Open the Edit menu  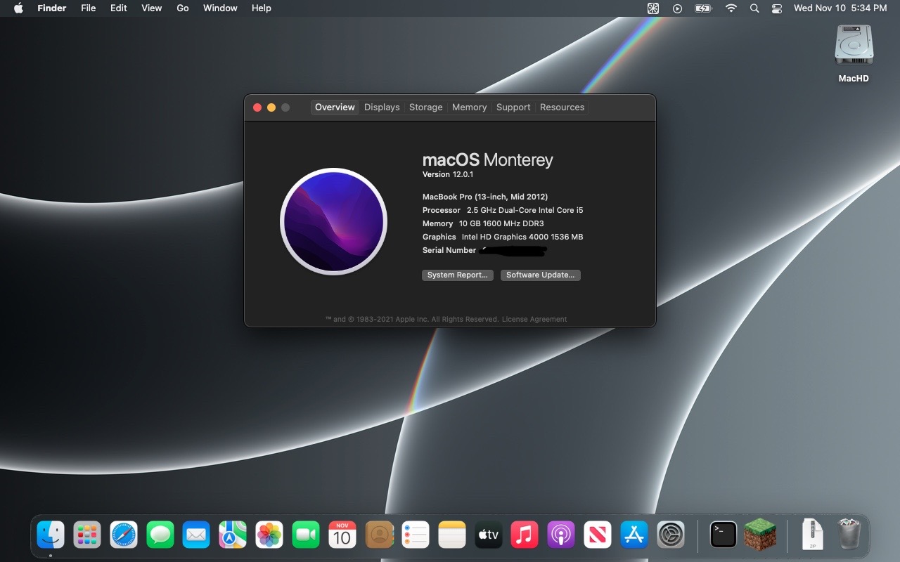point(118,8)
